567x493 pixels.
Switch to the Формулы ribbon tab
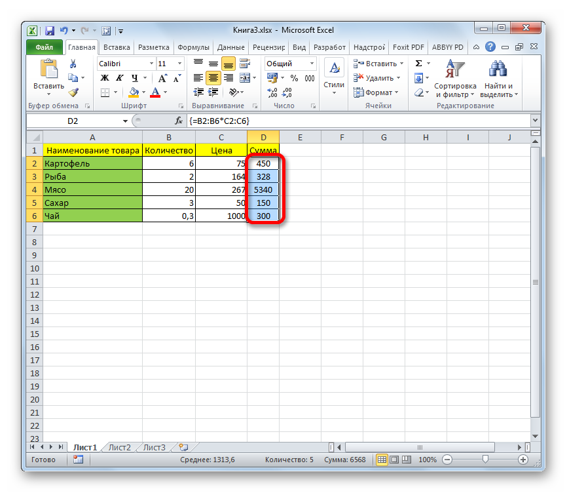click(x=193, y=47)
